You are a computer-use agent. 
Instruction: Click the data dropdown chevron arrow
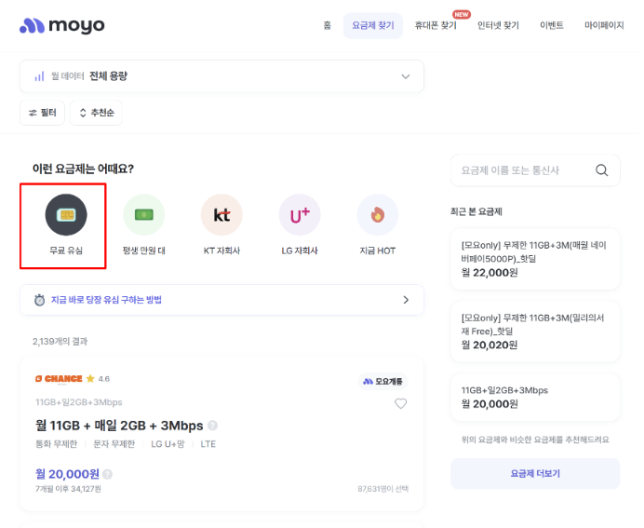(x=406, y=76)
